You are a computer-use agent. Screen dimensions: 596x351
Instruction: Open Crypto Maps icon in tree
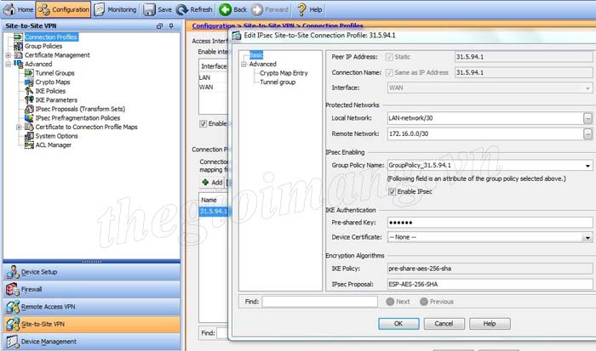click(29, 82)
